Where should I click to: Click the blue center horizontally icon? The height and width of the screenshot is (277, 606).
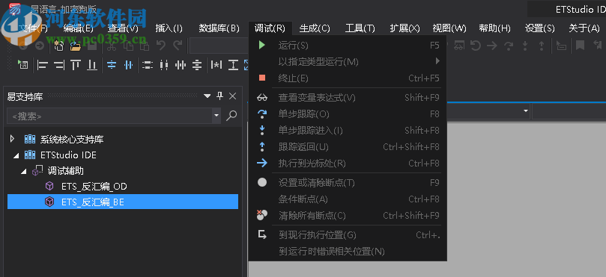coord(112,65)
